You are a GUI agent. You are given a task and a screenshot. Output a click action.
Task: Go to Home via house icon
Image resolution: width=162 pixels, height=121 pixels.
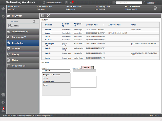click(x=3, y=8)
